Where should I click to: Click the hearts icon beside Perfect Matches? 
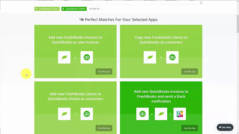point(81,20)
